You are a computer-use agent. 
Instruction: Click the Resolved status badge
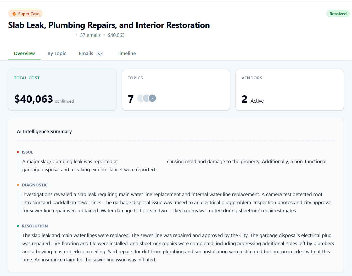pyautogui.click(x=338, y=14)
